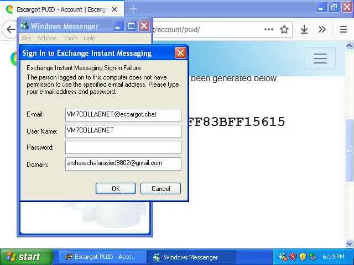Viewport: 354px width, 265px height.
Task: Select the Escargot PUID browser tab
Action: coord(61,9)
